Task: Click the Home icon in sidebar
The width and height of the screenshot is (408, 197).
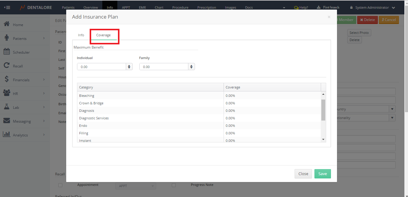Action: pyautogui.click(x=7, y=24)
